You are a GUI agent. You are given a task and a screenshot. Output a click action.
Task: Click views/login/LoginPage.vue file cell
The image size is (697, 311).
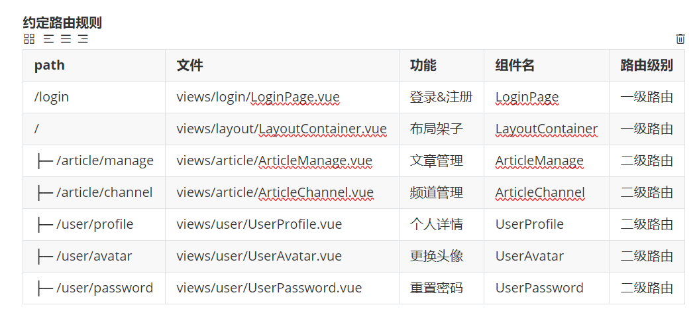[x=282, y=97]
